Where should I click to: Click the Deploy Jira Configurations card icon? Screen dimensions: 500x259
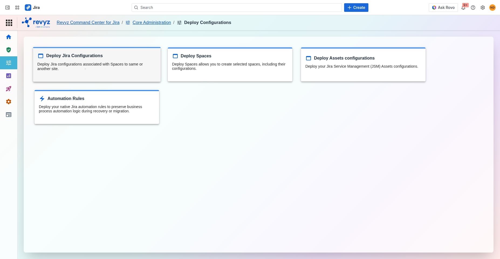pos(41,56)
